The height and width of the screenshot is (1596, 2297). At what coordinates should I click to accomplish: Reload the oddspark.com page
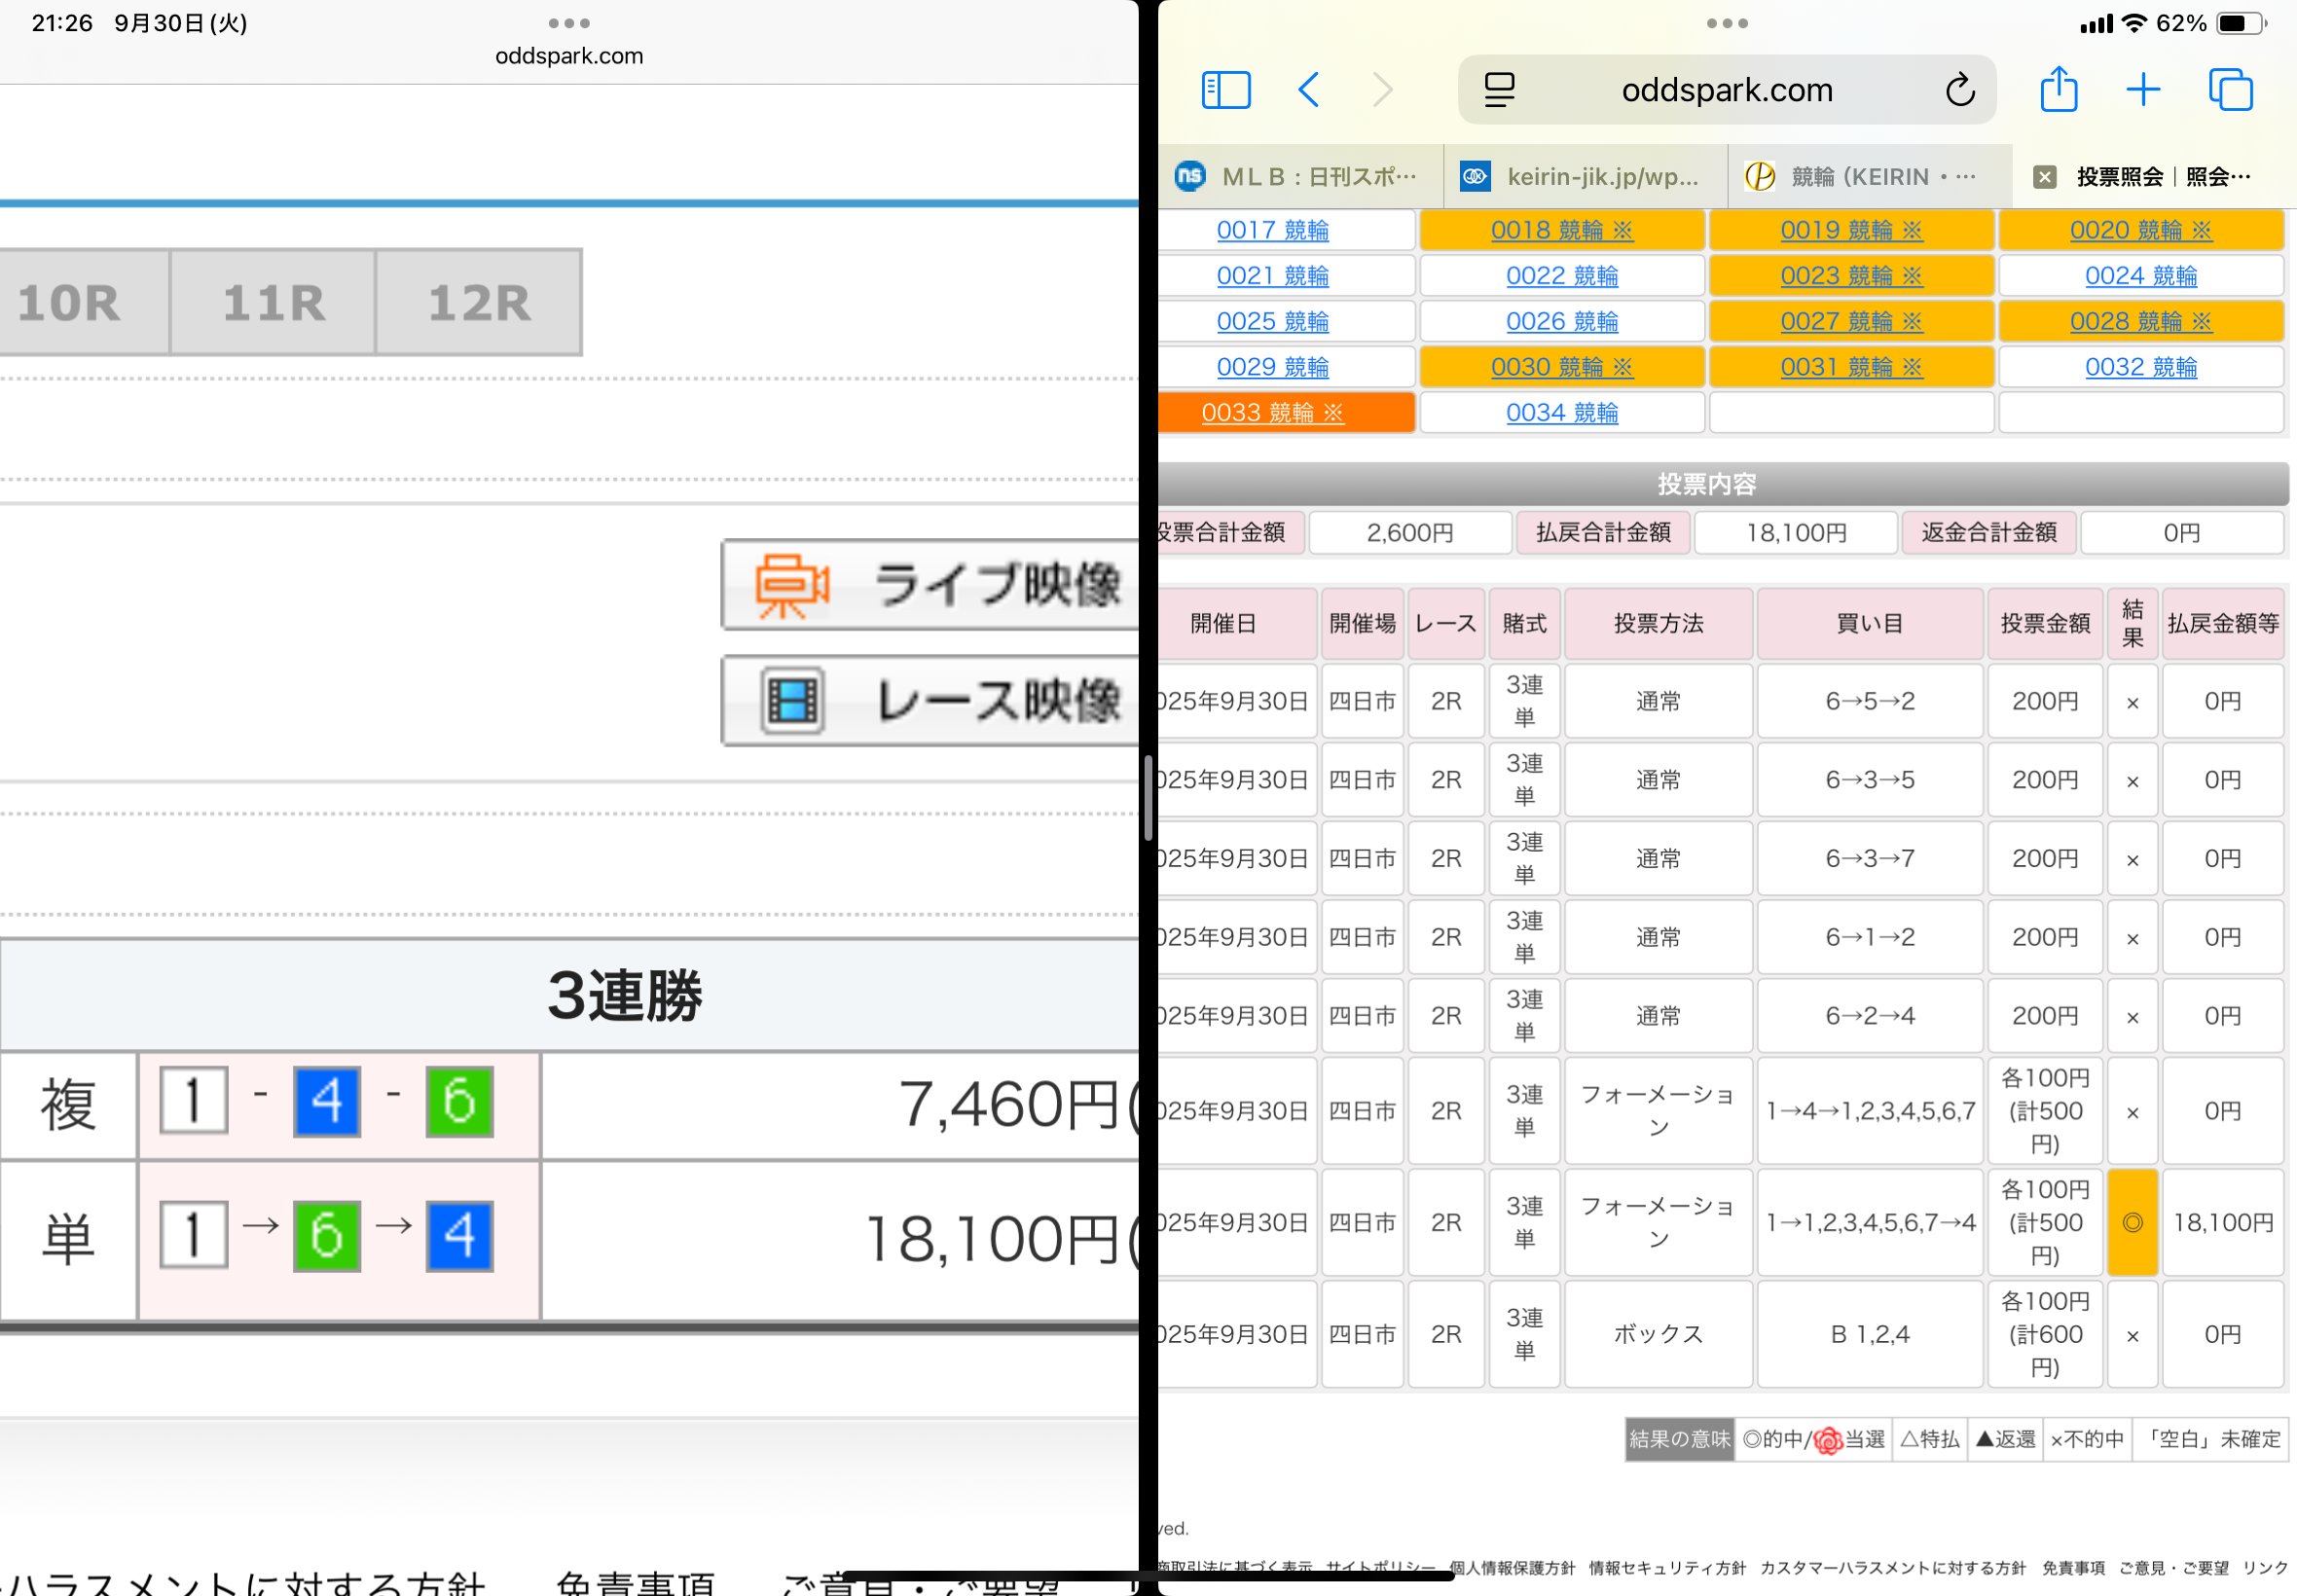pyautogui.click(x=1959, y=90)
